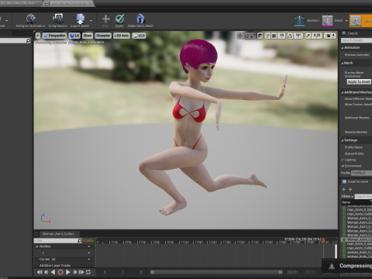Click the red Record button
This screenshot has width=372, height=279.
(60, 272)
